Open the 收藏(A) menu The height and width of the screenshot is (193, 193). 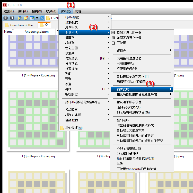point(51,11)
